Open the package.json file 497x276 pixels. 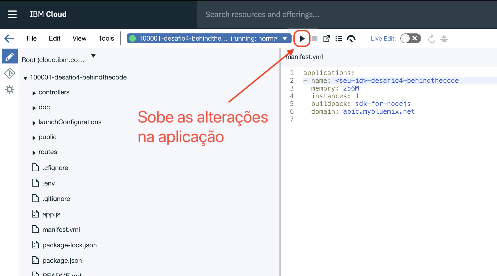[62, 261]
